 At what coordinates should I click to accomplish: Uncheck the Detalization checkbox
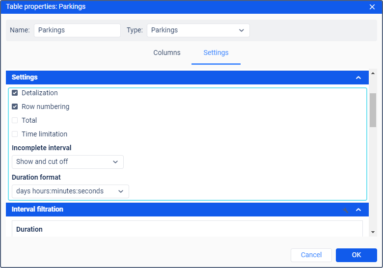point(15,93)
